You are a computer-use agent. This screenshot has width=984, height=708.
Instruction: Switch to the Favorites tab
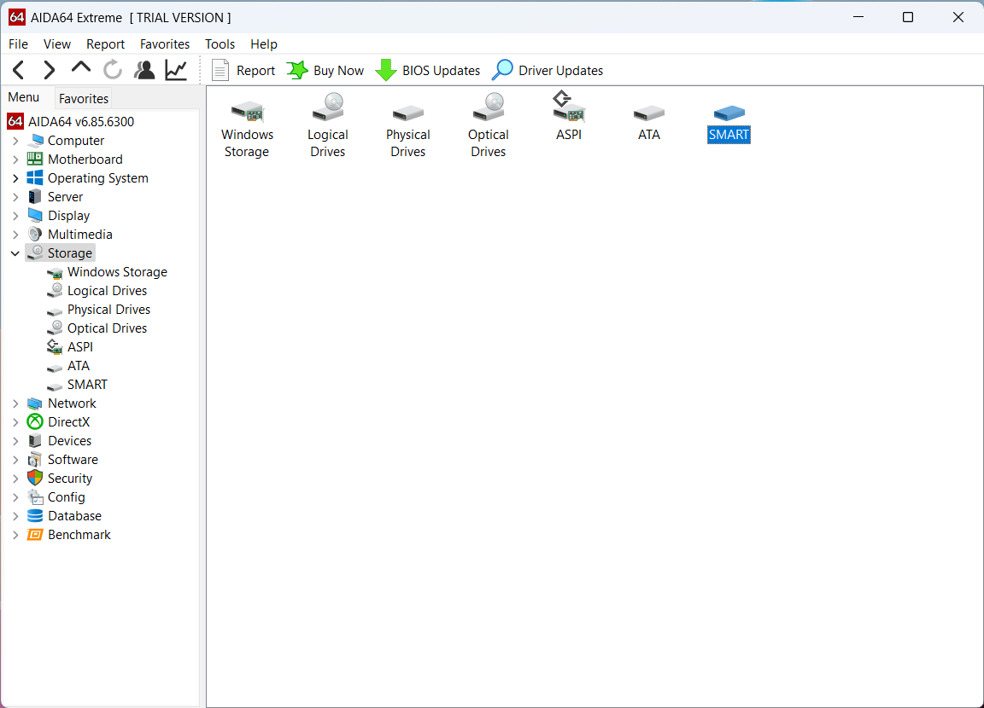(83, 98)
